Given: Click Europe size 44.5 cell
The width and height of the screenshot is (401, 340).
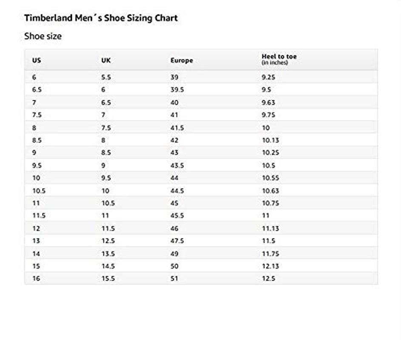Looking at the screenshot, I should coord(177,191).
